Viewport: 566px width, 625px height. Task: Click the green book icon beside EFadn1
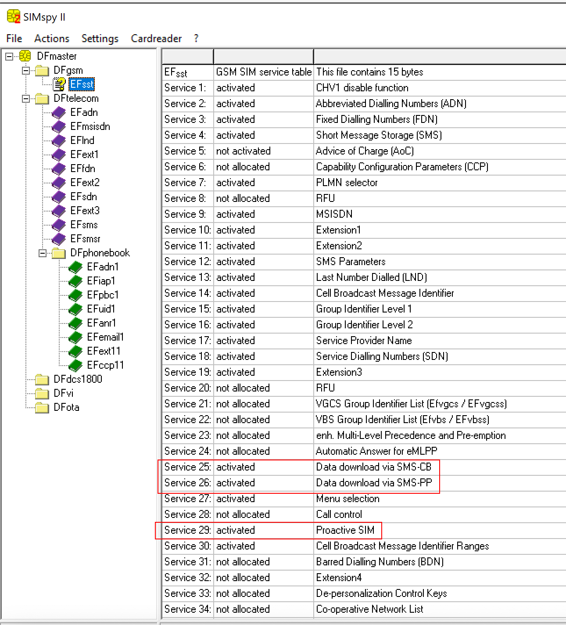coord(75,267)
